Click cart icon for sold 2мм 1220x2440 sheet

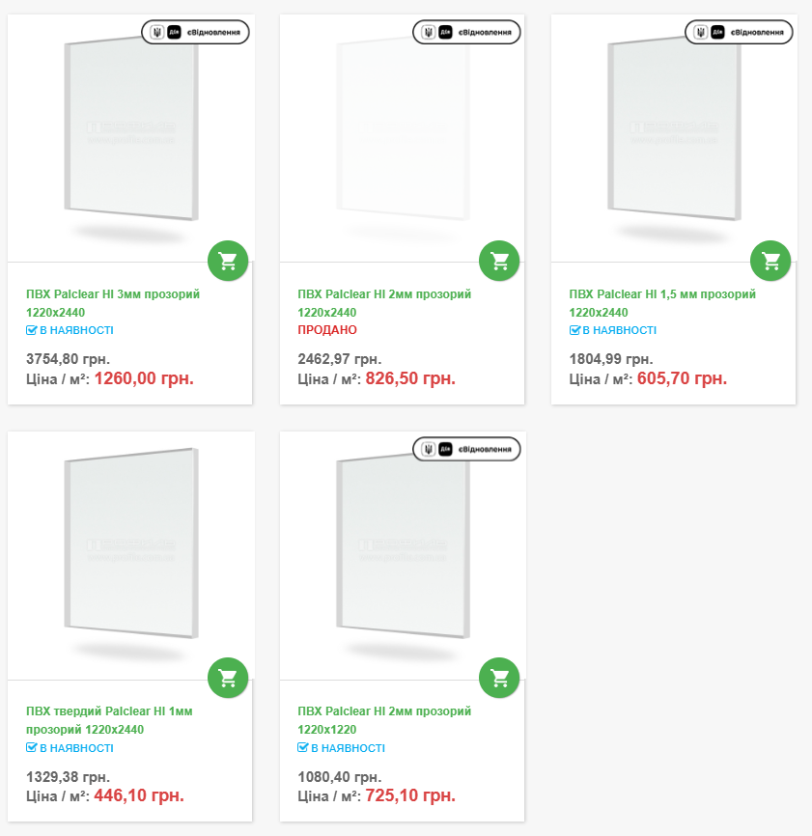point(499,261)
